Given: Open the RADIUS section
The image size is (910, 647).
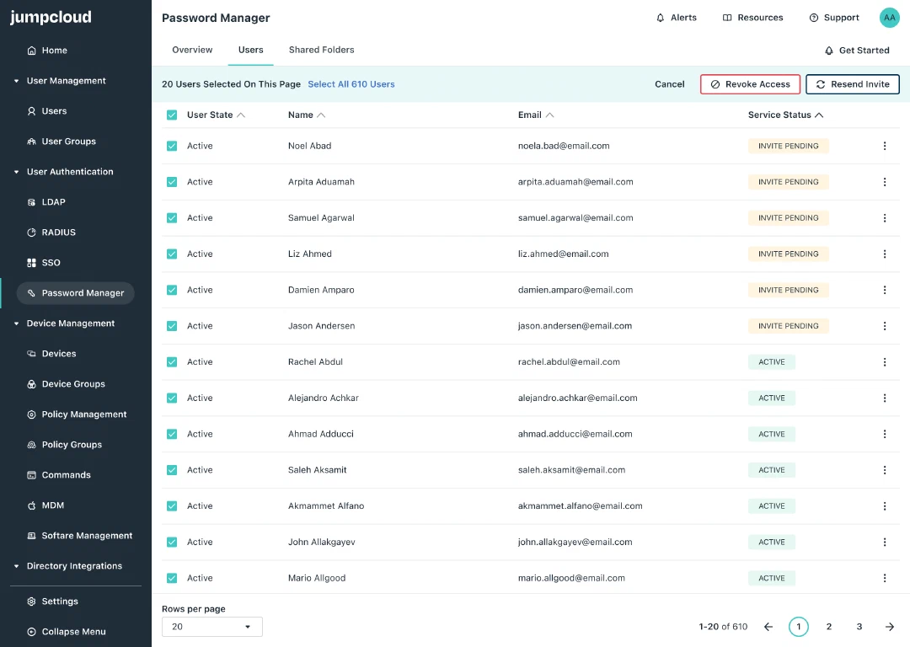Looking at the screenshot, I should [51, 233].
